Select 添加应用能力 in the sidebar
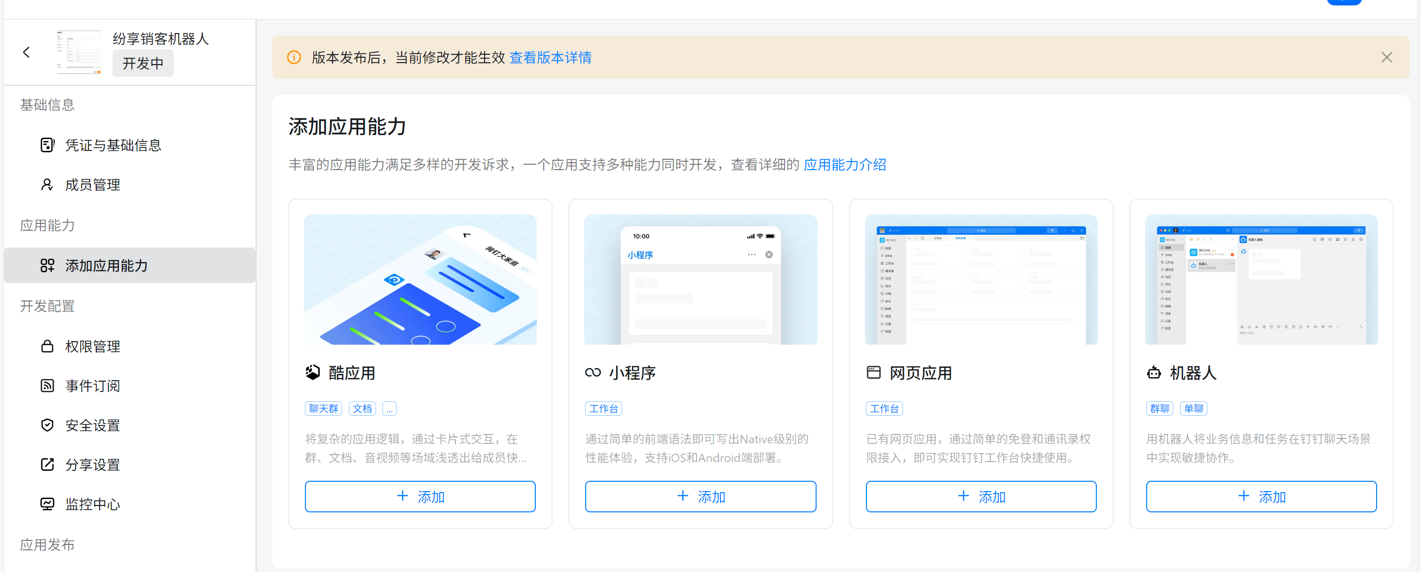Screen dimensions: 1421x572 [130, 266]
